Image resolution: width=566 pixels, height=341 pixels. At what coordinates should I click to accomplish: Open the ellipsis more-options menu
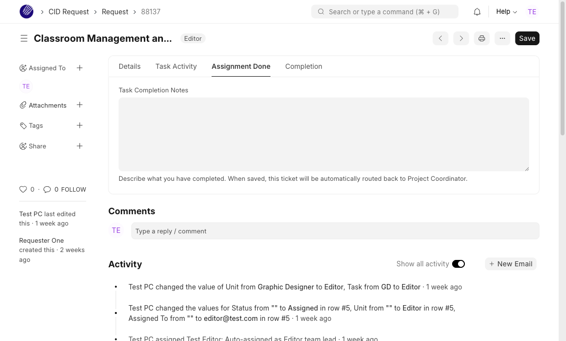(502, 38)
